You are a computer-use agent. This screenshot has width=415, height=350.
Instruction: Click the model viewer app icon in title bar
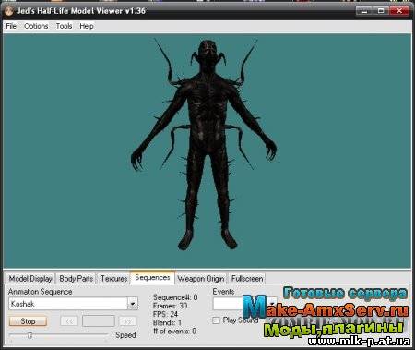pos(8,11)
